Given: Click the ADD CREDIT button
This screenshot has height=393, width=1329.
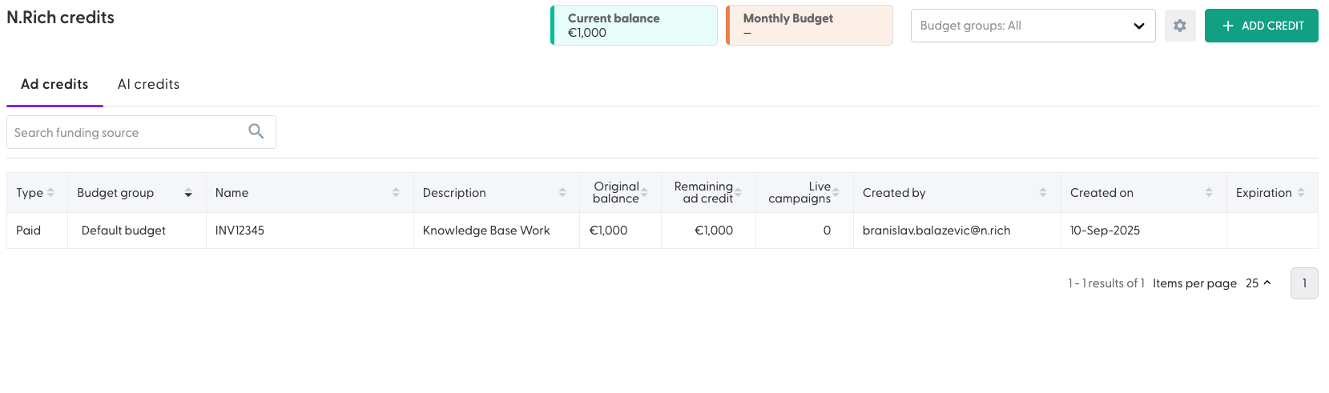Looking at the screenshot, I should [1262, 26].
